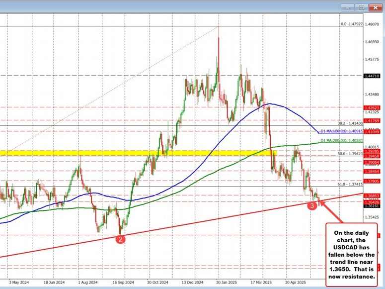385x289 pixels.
Task: Click the 16 Sep 2024 date label
Action: [x=123, y=283]
